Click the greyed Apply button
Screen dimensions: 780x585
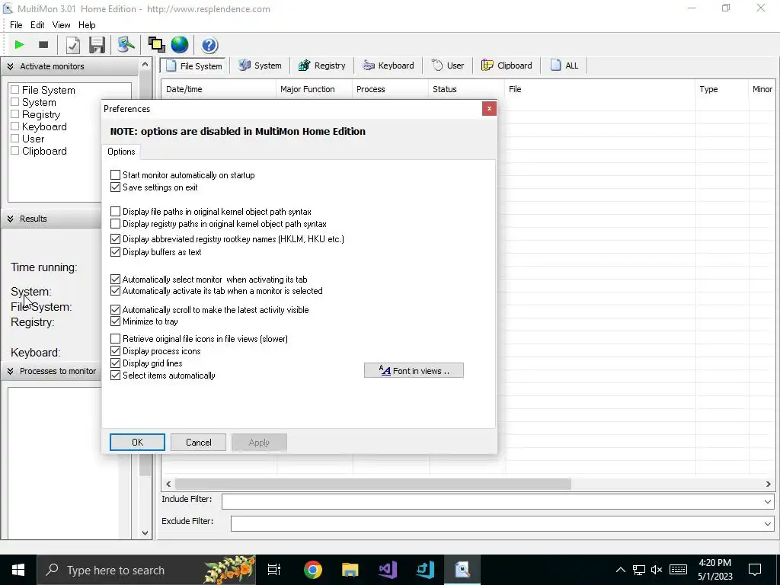click(x=259, y=443)
